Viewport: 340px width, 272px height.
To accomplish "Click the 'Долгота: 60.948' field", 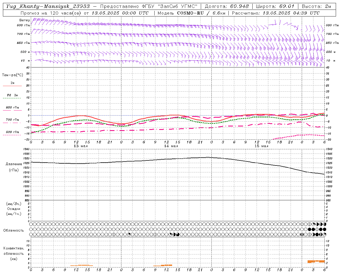I will [x=227, y=6].
